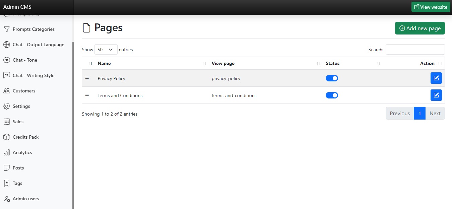453x209 pixels.
Task: Focus the Search input field
Action: [x=415, y=50]
